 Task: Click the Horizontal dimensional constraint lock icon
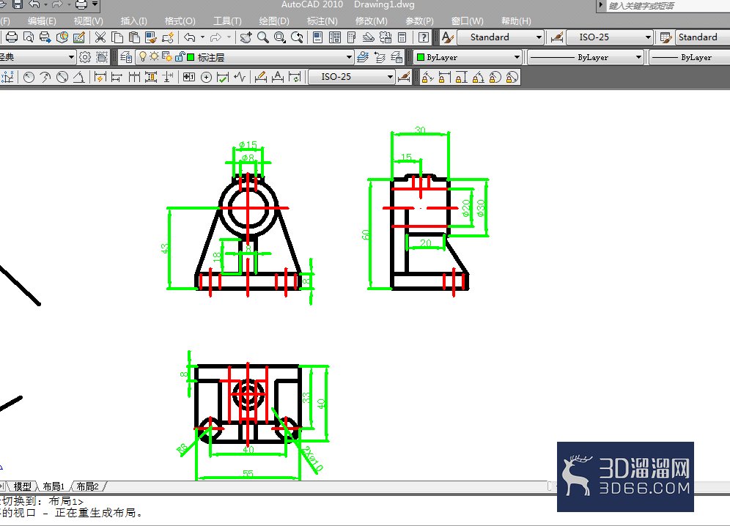[445, 77]
